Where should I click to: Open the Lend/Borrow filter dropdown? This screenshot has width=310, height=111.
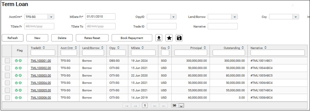[x=234, y=17]
